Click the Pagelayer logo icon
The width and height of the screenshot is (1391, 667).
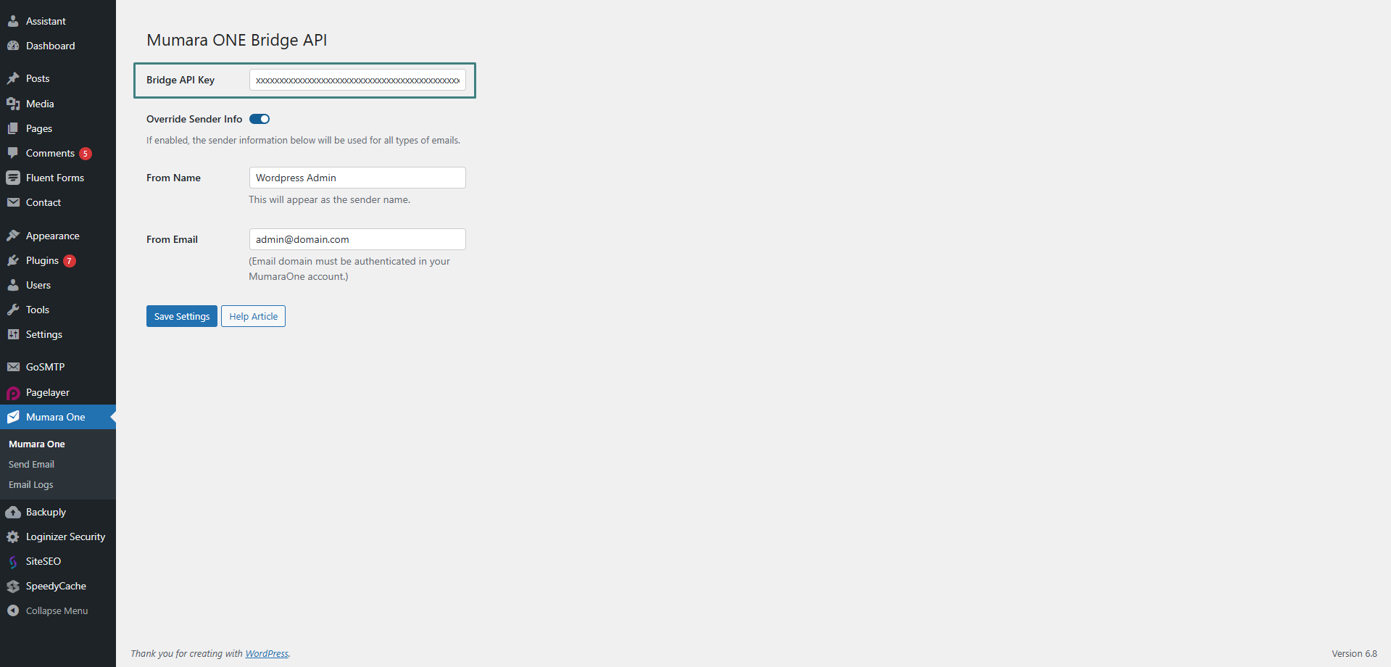tap(13, 393)
